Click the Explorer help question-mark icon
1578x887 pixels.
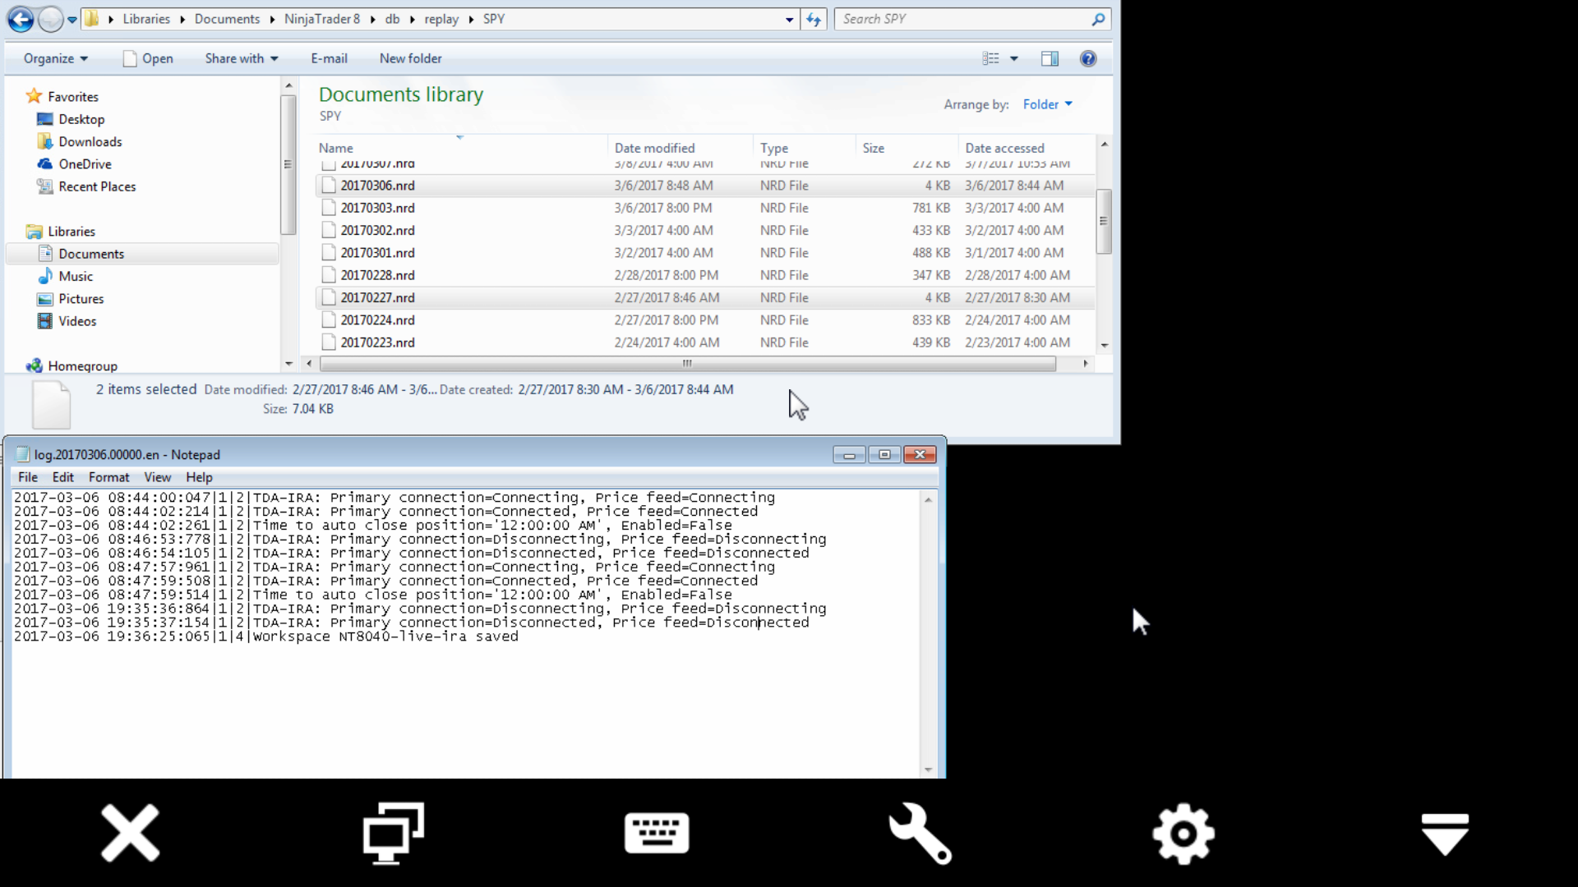click(1088, 58)
